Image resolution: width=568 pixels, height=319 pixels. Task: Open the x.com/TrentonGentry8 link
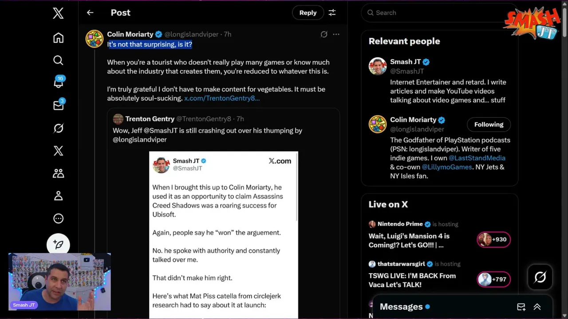tap(222, 98)
